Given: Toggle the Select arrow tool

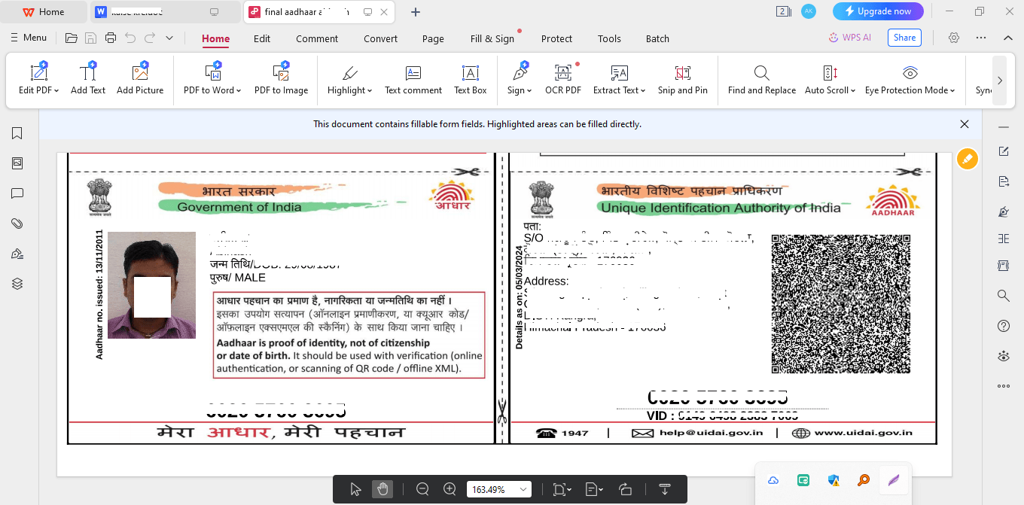Looking at the screenshot, I should pyautogui.click(x=355, y=489).
